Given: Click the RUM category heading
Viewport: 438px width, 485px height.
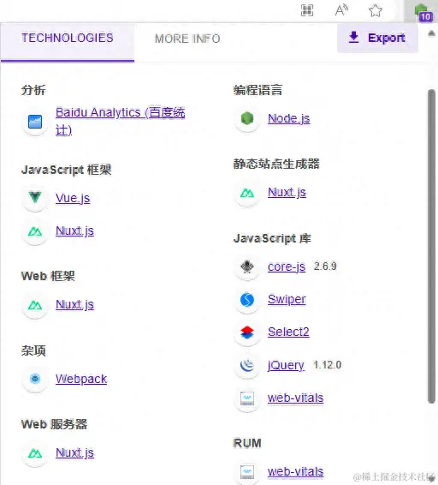Looking at the screenshot, I should (247, 443).
